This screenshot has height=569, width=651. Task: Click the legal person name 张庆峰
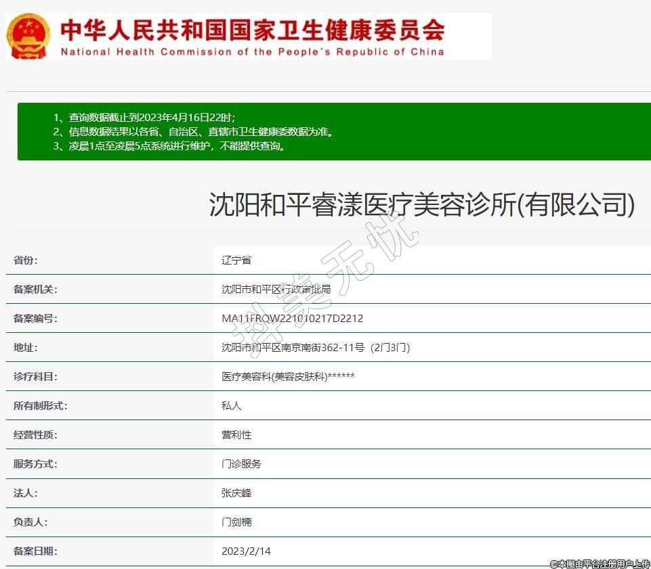tap(236, 493)
